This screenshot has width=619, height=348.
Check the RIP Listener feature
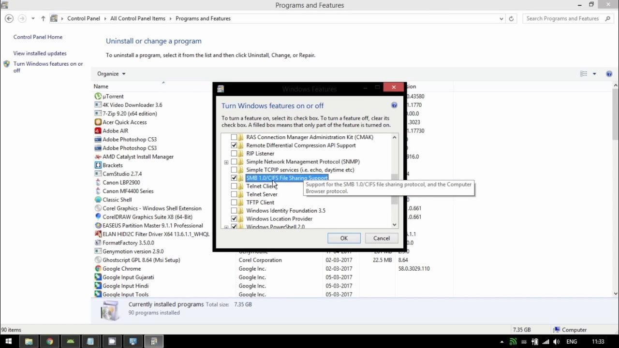point(234,154)
